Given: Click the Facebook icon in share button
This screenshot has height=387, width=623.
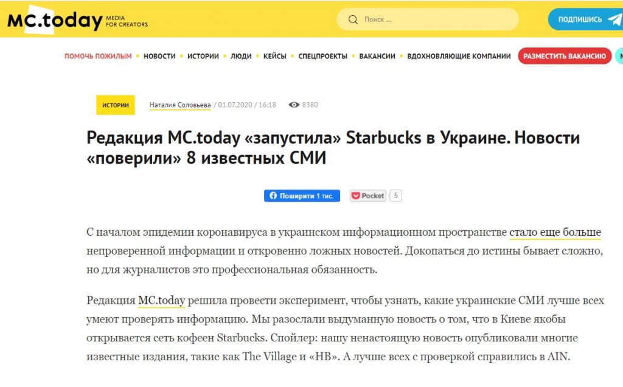Looking at the screenshot, I should (273, 196).
